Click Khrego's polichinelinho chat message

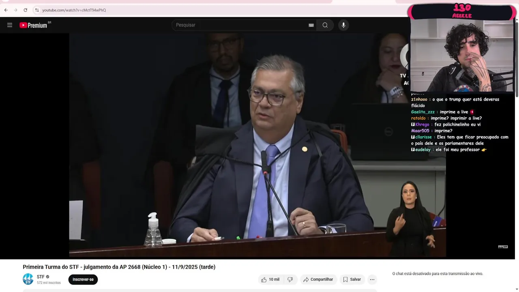pyautogui.click(x=446, y=125)
